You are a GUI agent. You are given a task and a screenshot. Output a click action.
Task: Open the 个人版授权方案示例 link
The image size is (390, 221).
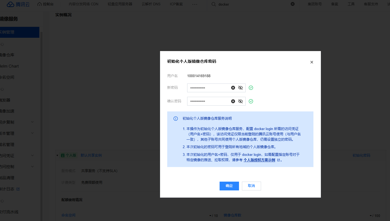pos(259,160)
